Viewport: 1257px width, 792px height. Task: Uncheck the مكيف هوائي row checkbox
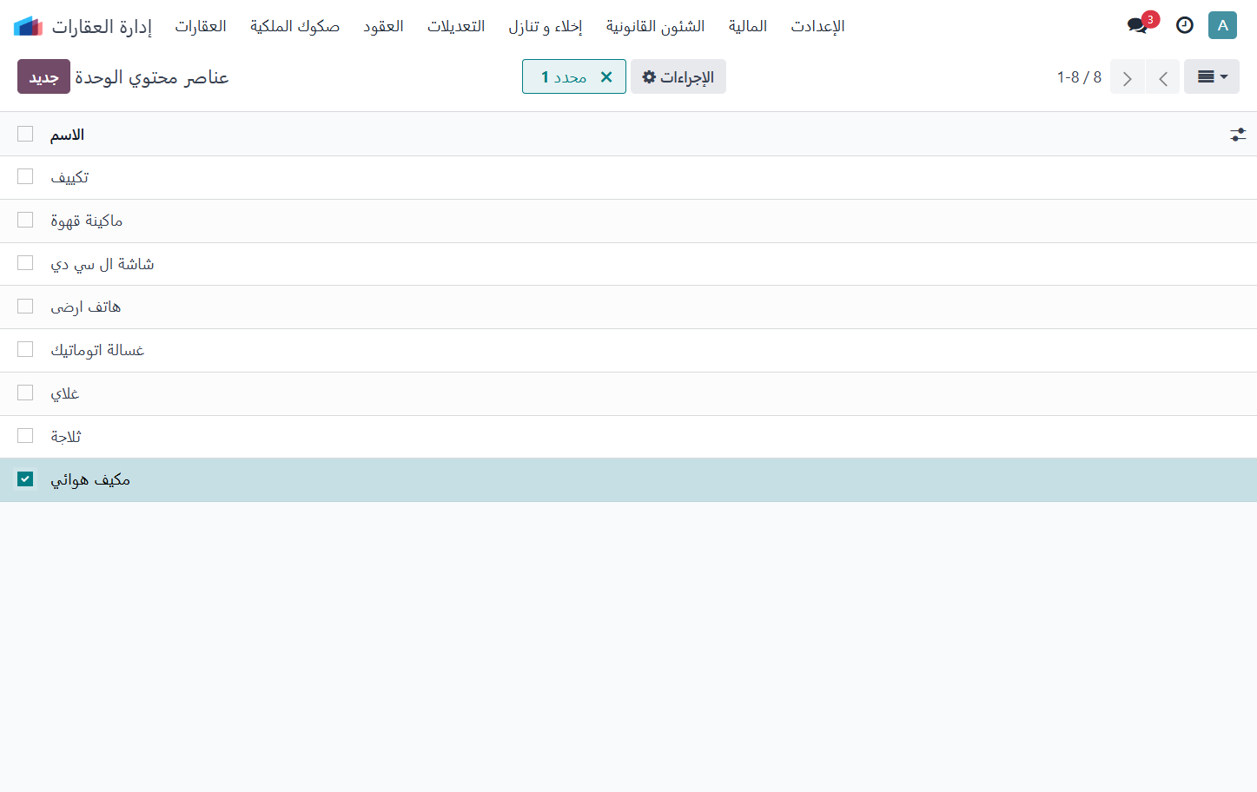coord(25,478)
